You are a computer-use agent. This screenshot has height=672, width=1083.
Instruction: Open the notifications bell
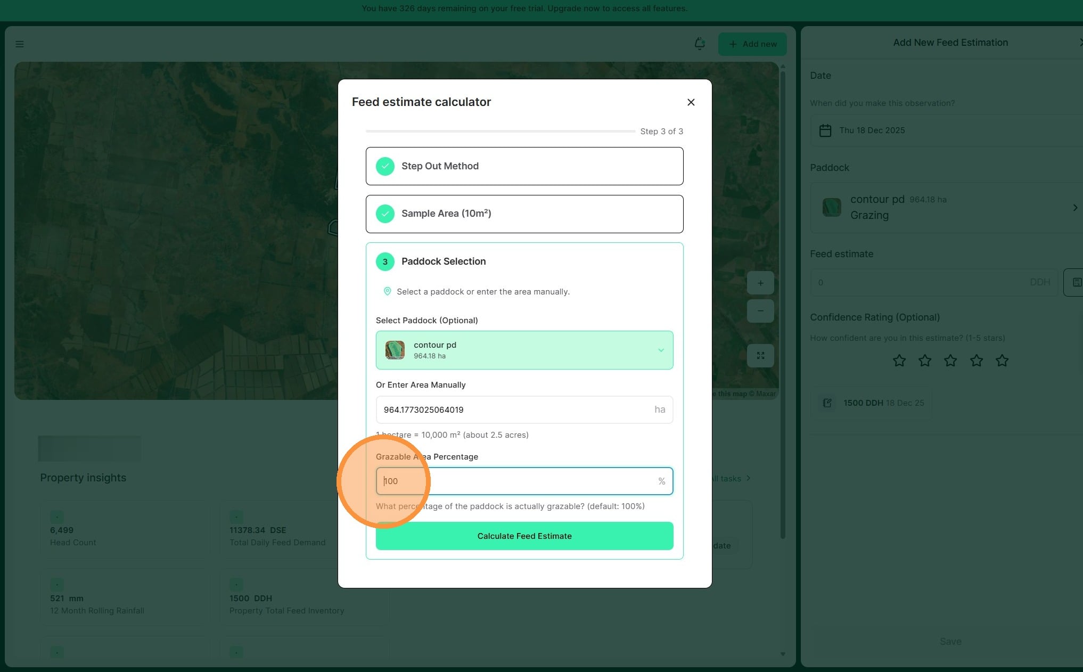700,44
